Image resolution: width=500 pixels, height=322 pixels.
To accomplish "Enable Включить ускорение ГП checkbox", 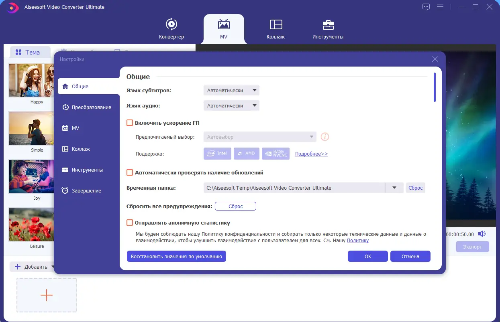I will [x=130, y=123].
